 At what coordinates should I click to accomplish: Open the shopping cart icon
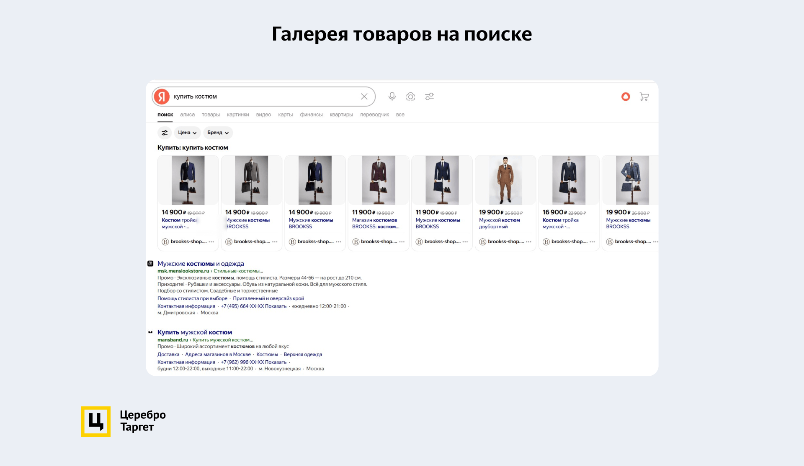(x=644, y=97)
